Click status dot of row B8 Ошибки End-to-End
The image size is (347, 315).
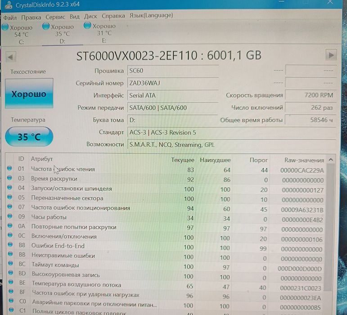(x=10, y=244)
